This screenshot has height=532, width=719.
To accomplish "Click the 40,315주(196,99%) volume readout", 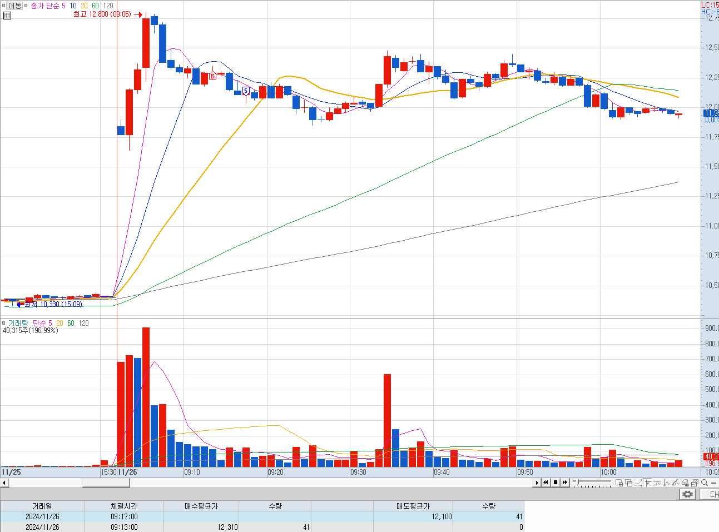I will point(31,331).
